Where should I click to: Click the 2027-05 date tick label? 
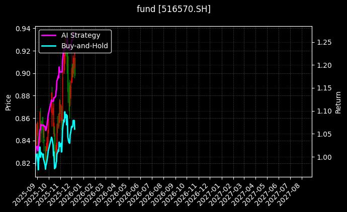point(254,194)
